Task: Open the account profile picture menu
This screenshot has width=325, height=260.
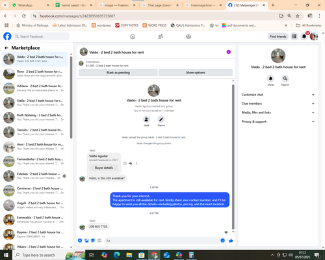Action: (314, 36)
